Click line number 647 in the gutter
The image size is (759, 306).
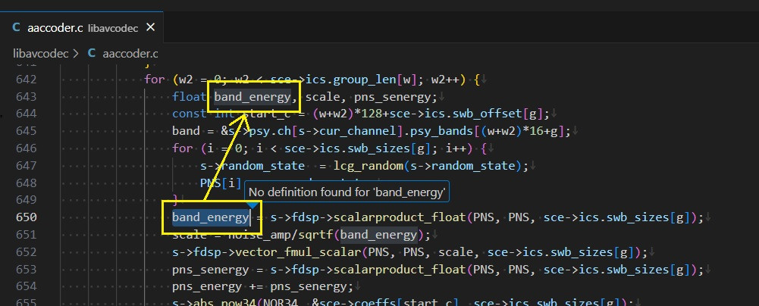click(x=26, y=166)
